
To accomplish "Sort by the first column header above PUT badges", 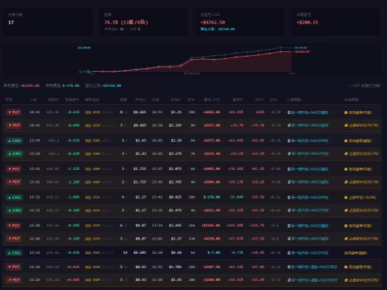I will (8, 100).
